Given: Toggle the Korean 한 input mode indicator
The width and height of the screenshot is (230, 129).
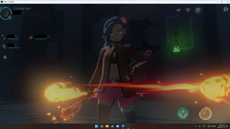Looking at the screenshot, I should [204, 126].
